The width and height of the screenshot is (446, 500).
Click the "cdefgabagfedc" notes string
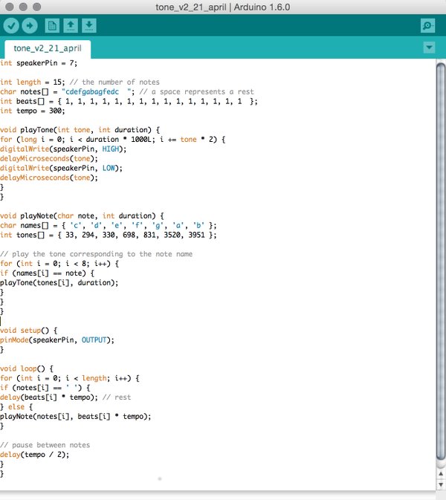tap(98, 92)
